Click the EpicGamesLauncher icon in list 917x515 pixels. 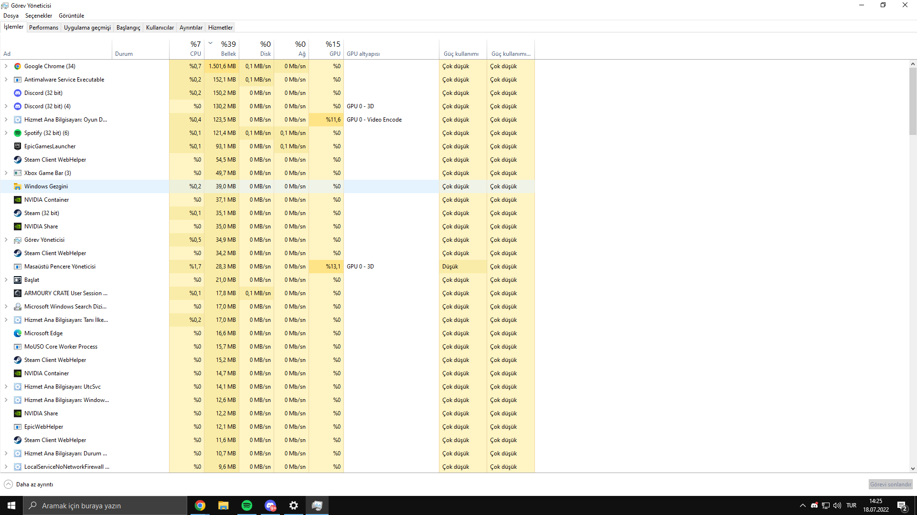[18, 146]
